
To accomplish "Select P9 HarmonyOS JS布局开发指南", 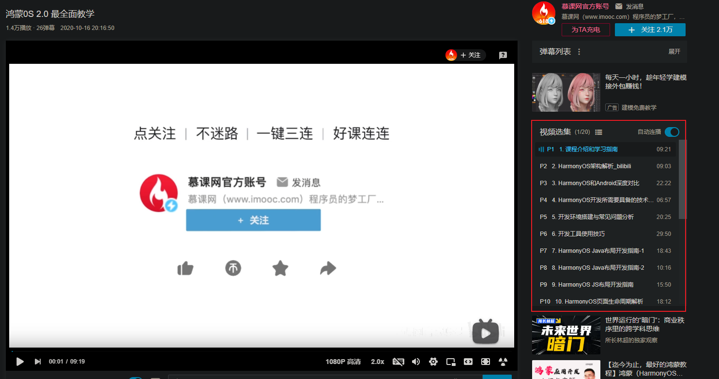I will tap(605, 285).
